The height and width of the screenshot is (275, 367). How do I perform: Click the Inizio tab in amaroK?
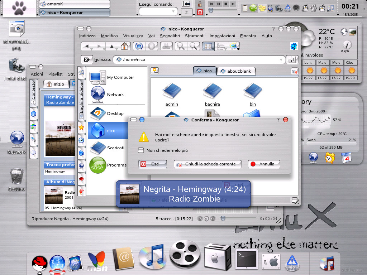56,84
